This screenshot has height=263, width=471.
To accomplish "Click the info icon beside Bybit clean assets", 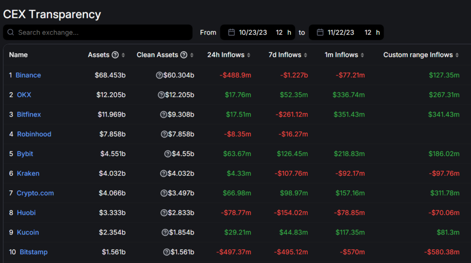I will pyautogui.click(x=167, y=154).
